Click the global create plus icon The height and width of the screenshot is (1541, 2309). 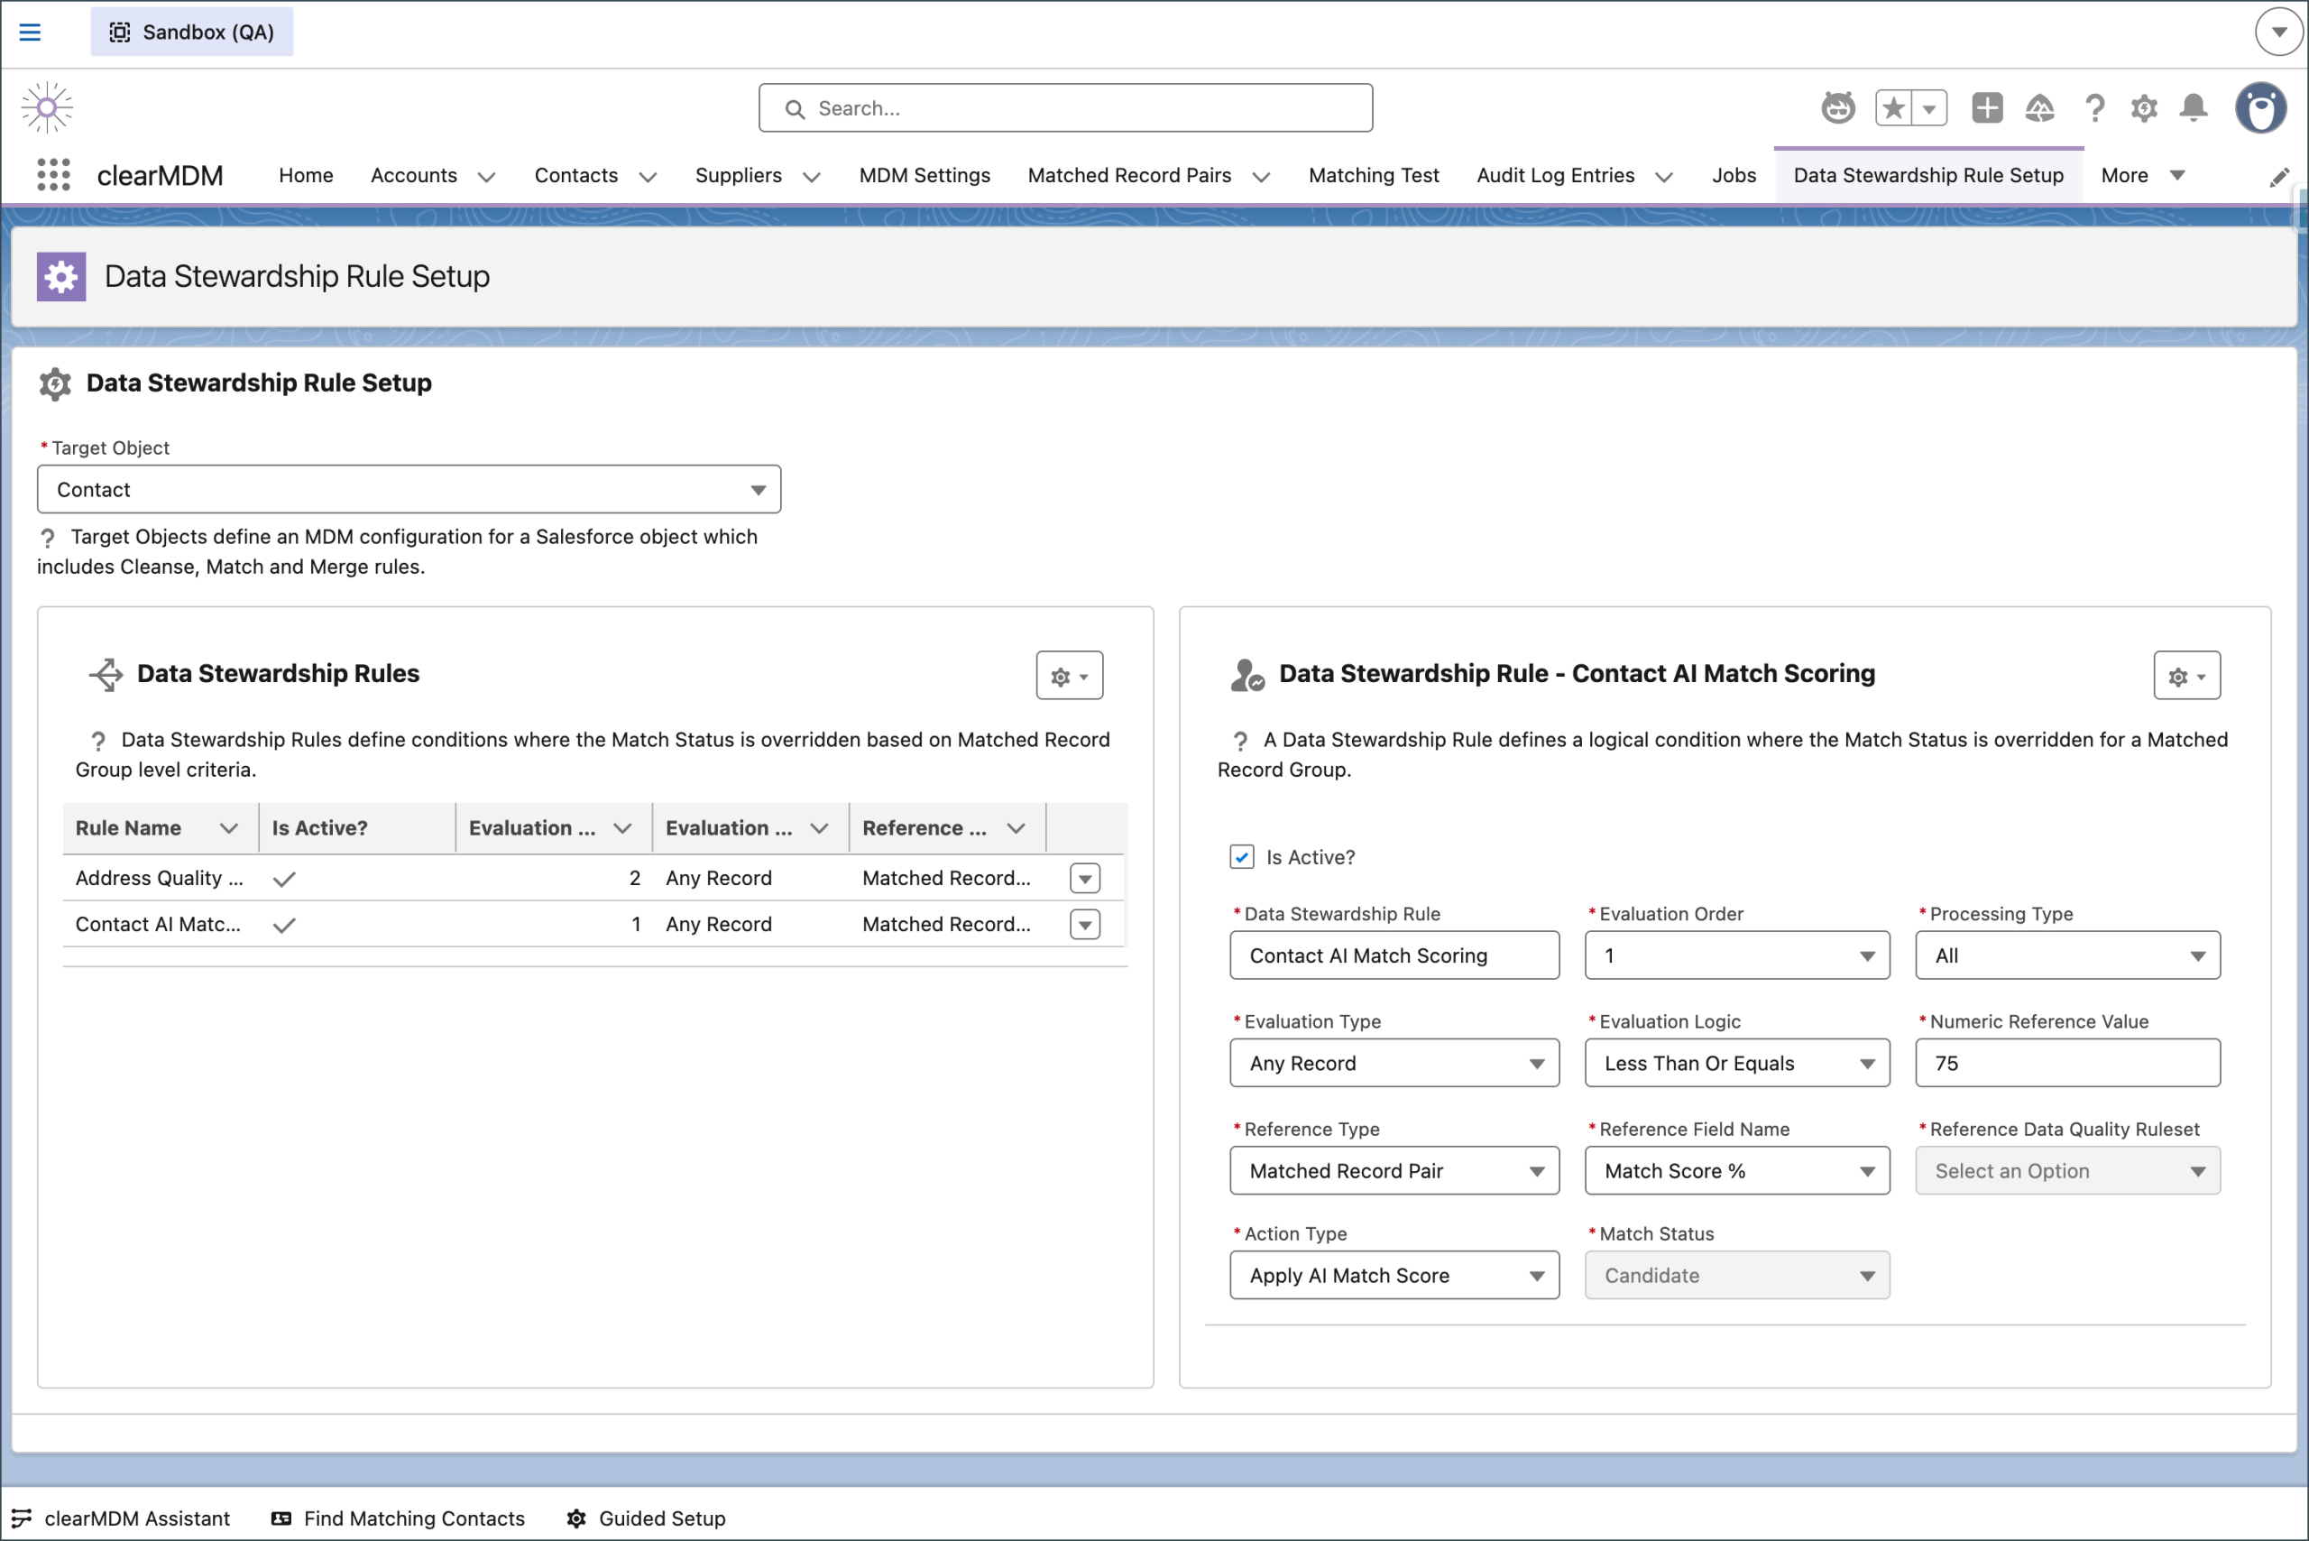coord(1987,107)
